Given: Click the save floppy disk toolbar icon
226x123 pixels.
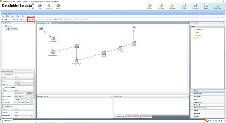Looking at the screenshot, I should click(17, 19).
